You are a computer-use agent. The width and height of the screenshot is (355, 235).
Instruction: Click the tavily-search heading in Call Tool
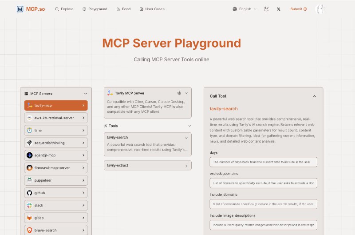point(224,109)
